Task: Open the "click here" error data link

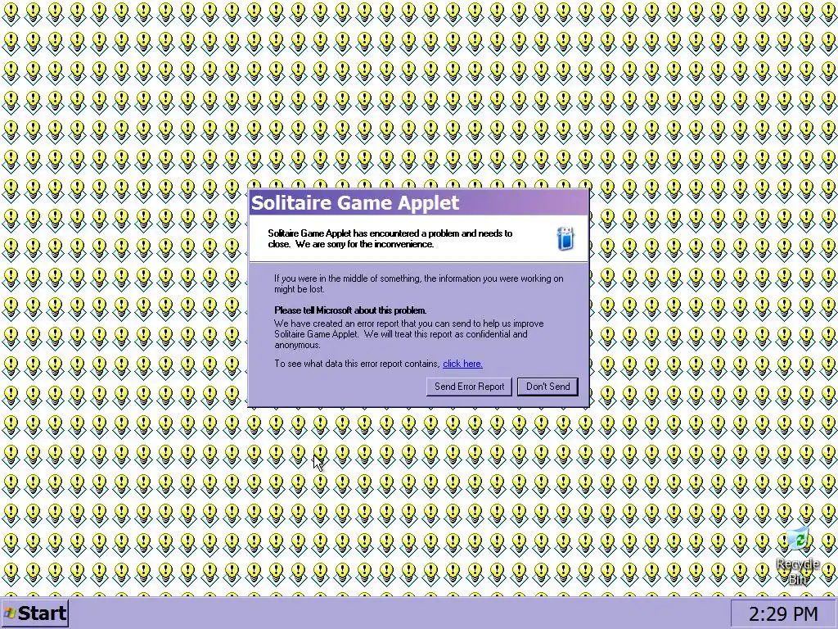Action: click(x=463, y=364)
